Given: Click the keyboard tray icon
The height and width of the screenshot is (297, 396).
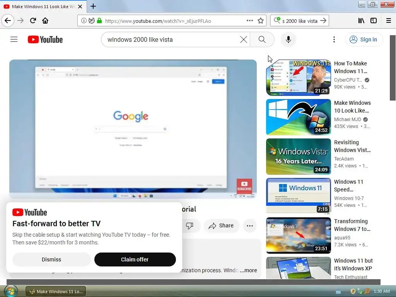Looking at the screenshot, I should 339,292.
